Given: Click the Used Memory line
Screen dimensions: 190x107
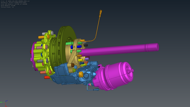Looking at the screenshot, I should (8, 6).
